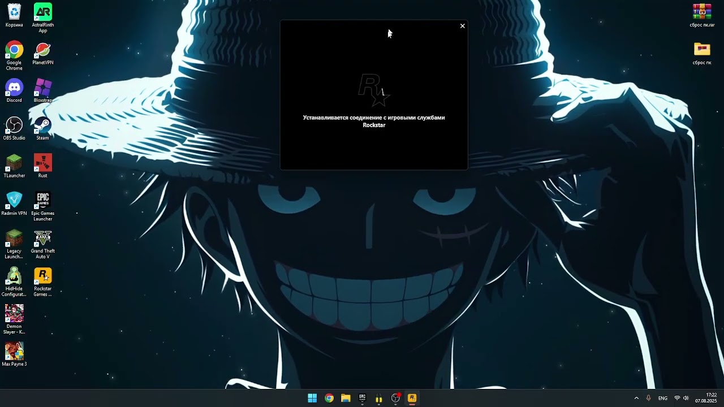This screenshot has height=407, width=724.
Task: Select the PlanetVPN desktop shortcut
Action: 43,54
